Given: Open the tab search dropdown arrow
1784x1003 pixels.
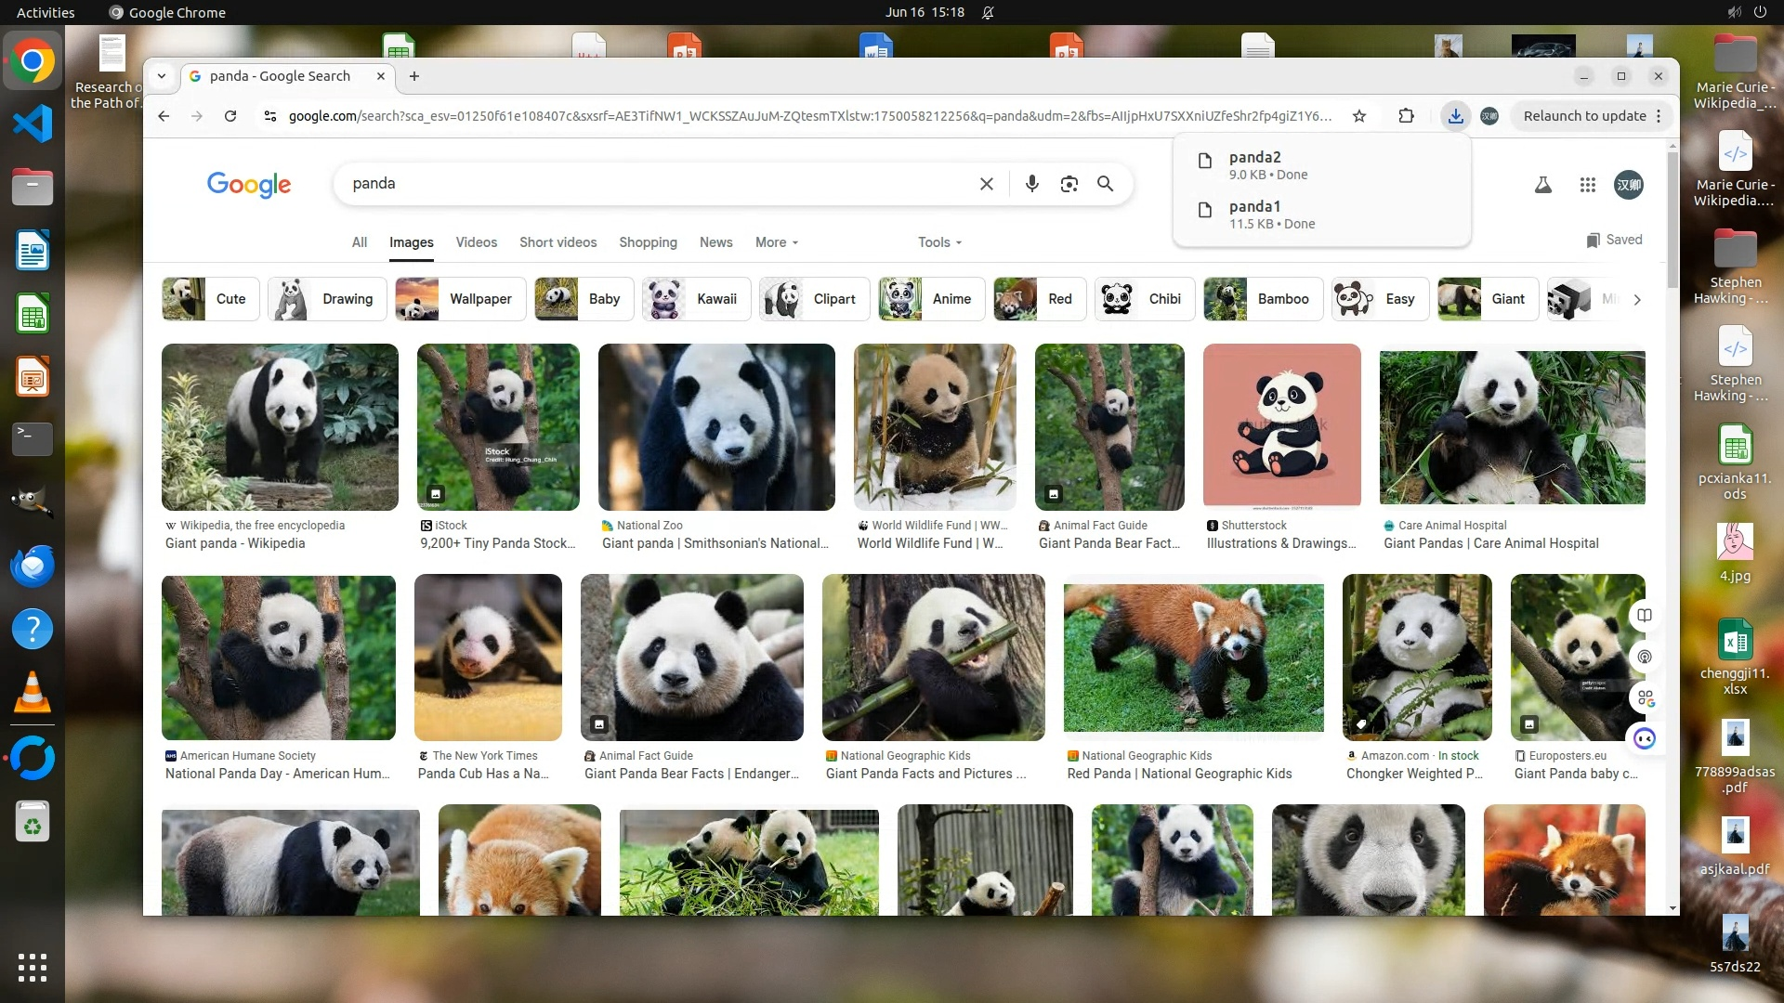Looking at the screenshot, I should [162, 76].
